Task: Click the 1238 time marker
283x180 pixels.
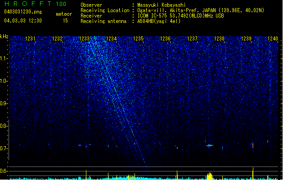Action: pos(219,39)
